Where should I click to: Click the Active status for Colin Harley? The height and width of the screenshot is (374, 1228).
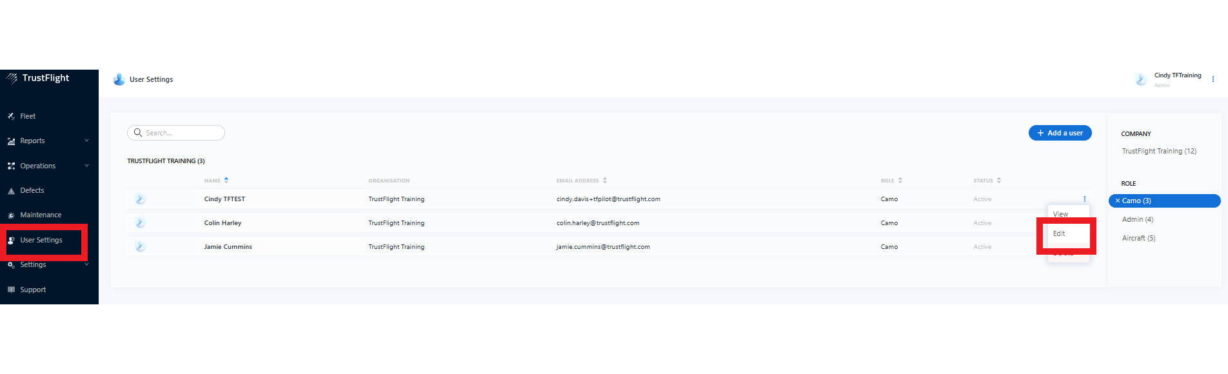(x=982, y=223)
